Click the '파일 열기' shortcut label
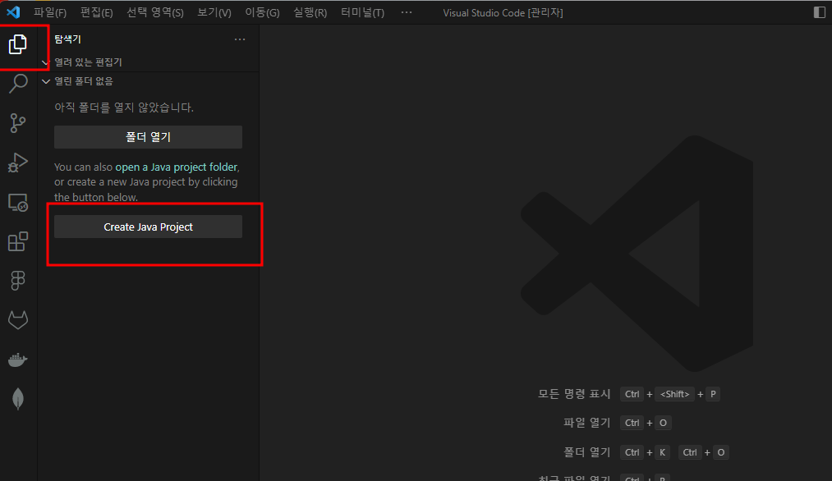 [587, 423]
